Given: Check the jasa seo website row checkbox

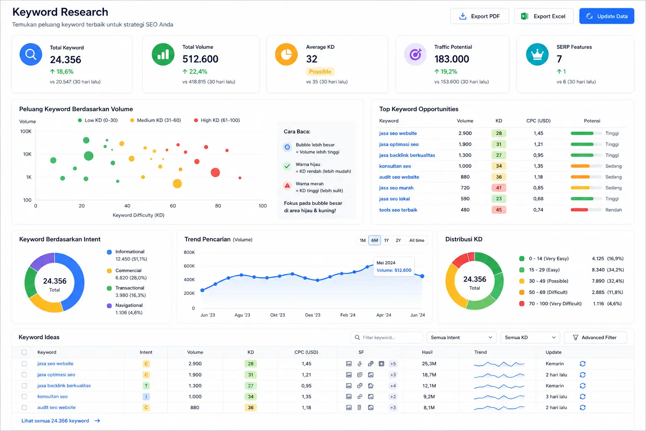Looking at the screenshot, I should (24, 364).
